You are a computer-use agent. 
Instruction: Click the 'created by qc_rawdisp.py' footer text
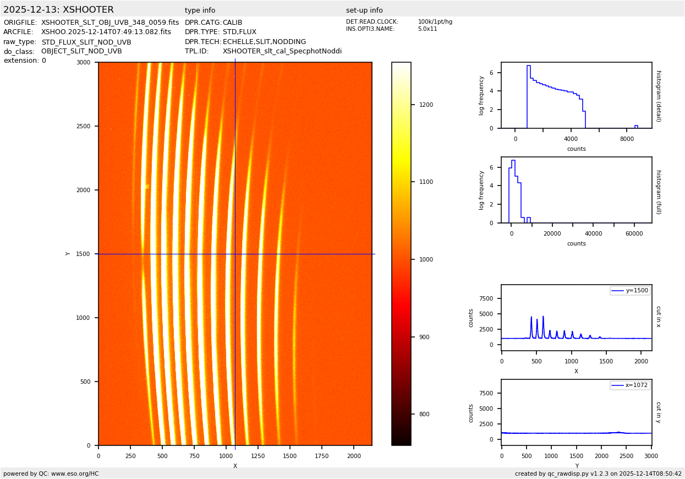(598, 473)
